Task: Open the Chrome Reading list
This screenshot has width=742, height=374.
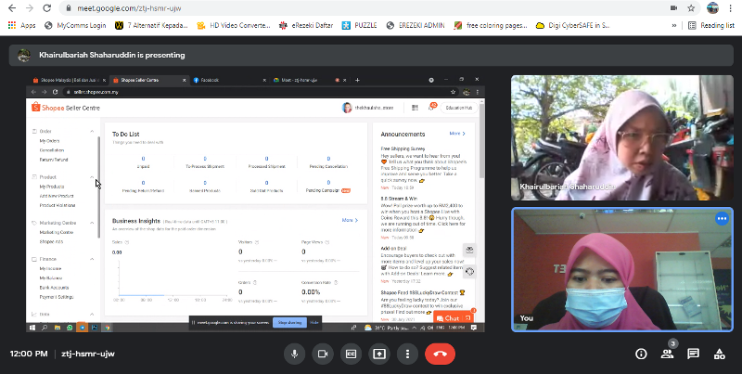Action: (711, 26)
